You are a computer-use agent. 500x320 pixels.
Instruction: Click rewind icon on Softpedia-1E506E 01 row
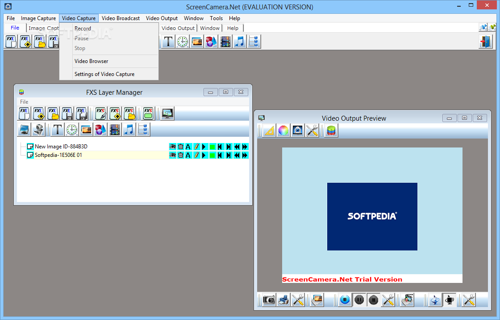click(237, 155)
